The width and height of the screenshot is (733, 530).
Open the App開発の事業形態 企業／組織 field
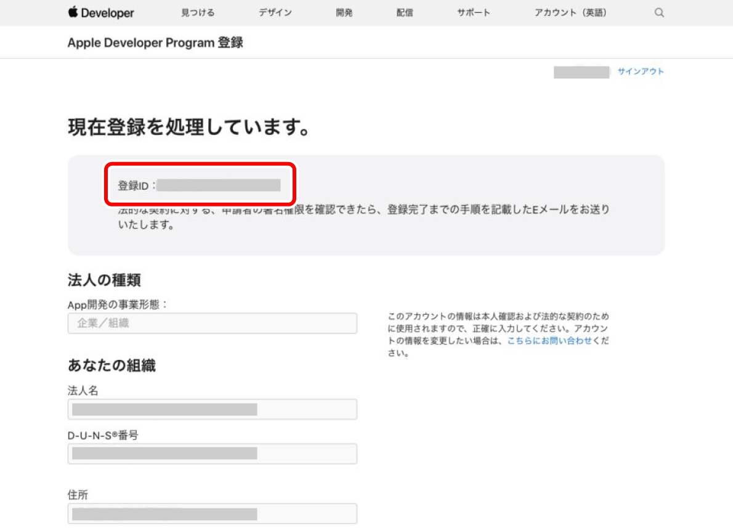pyautogui.click(x=212, y=324)
